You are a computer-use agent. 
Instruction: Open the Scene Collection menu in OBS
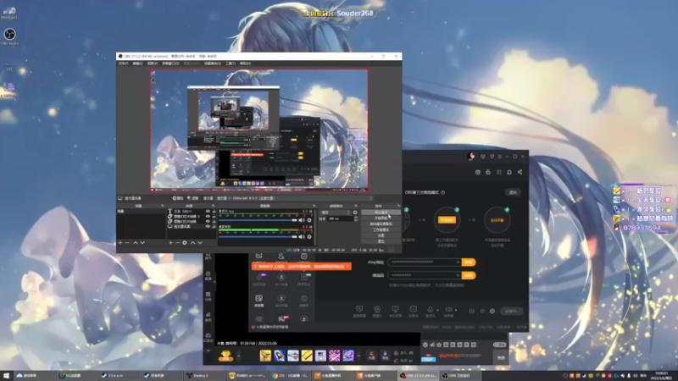pyautogui.click(x=213, y=63)
